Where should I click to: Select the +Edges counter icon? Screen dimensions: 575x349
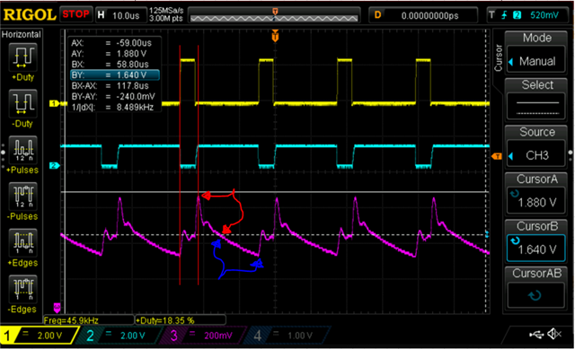click(x=22, y=243)
